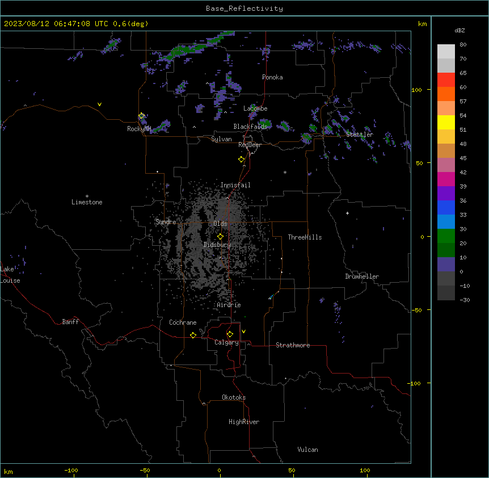
Task: Click the Banff label
Action: pyautogui.click(x=70, y=322)
